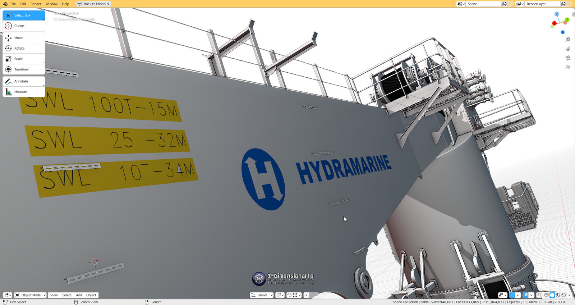Image resolution: width=575 pixels, height=305 pixels.
Task: Select the Scale tool
Action: coord(24,59)
